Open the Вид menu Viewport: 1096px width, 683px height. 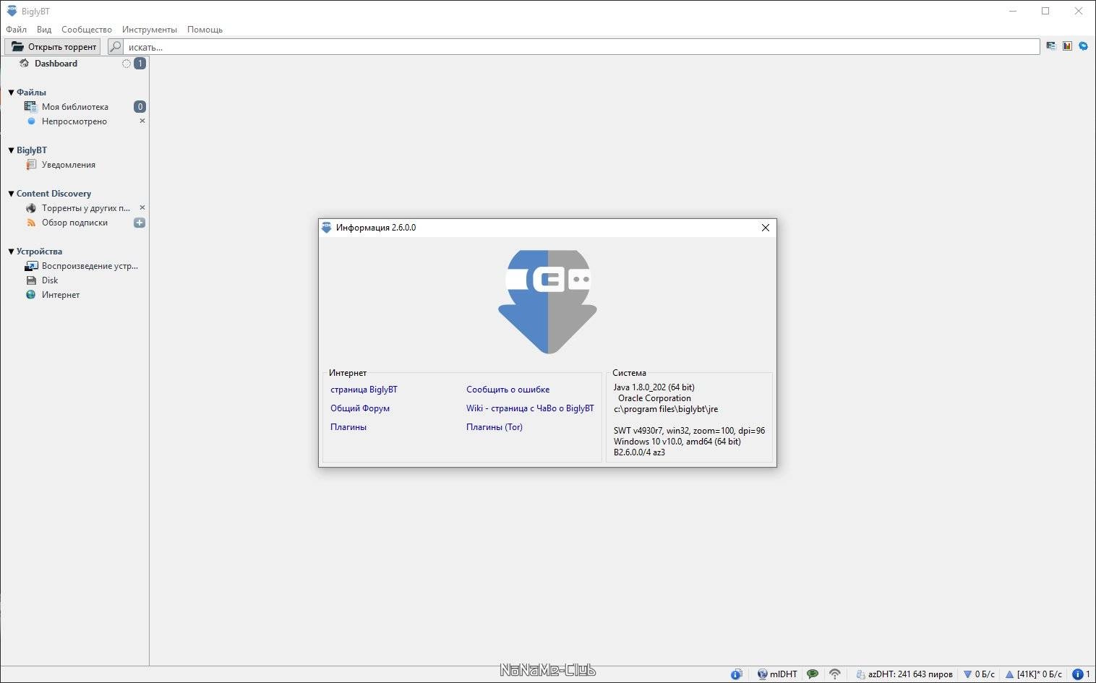coord(44,30)
